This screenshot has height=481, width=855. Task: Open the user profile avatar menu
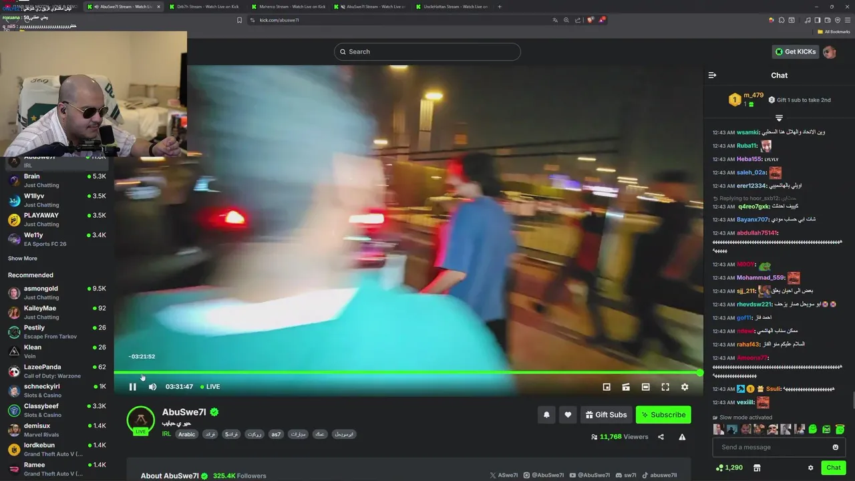click(x=830, y=51)
